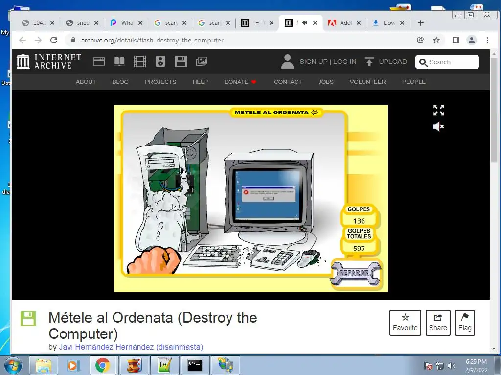Click the REPARAR wrench button
This screenshot has height=375, width=501.
356,273
